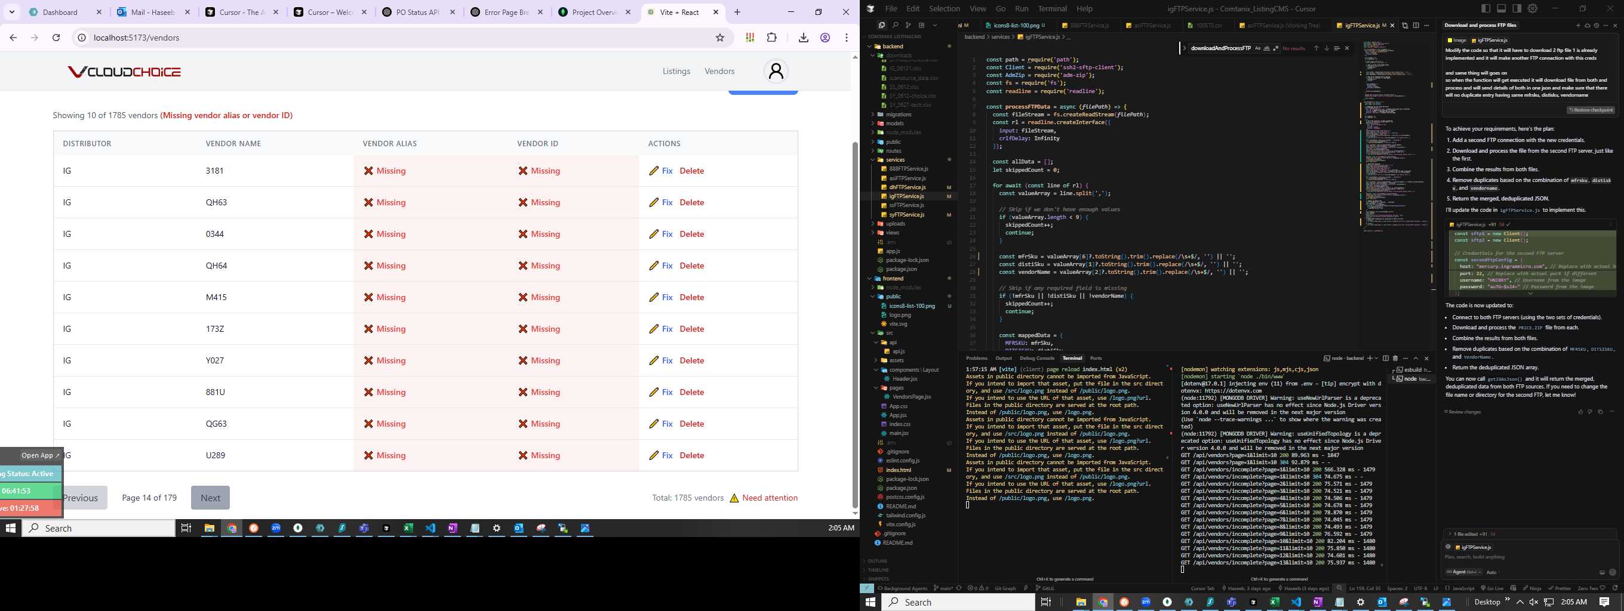The image size is (1624, 611).
Task: Expand the migrations folder
Action: click(x=872, y=114)
